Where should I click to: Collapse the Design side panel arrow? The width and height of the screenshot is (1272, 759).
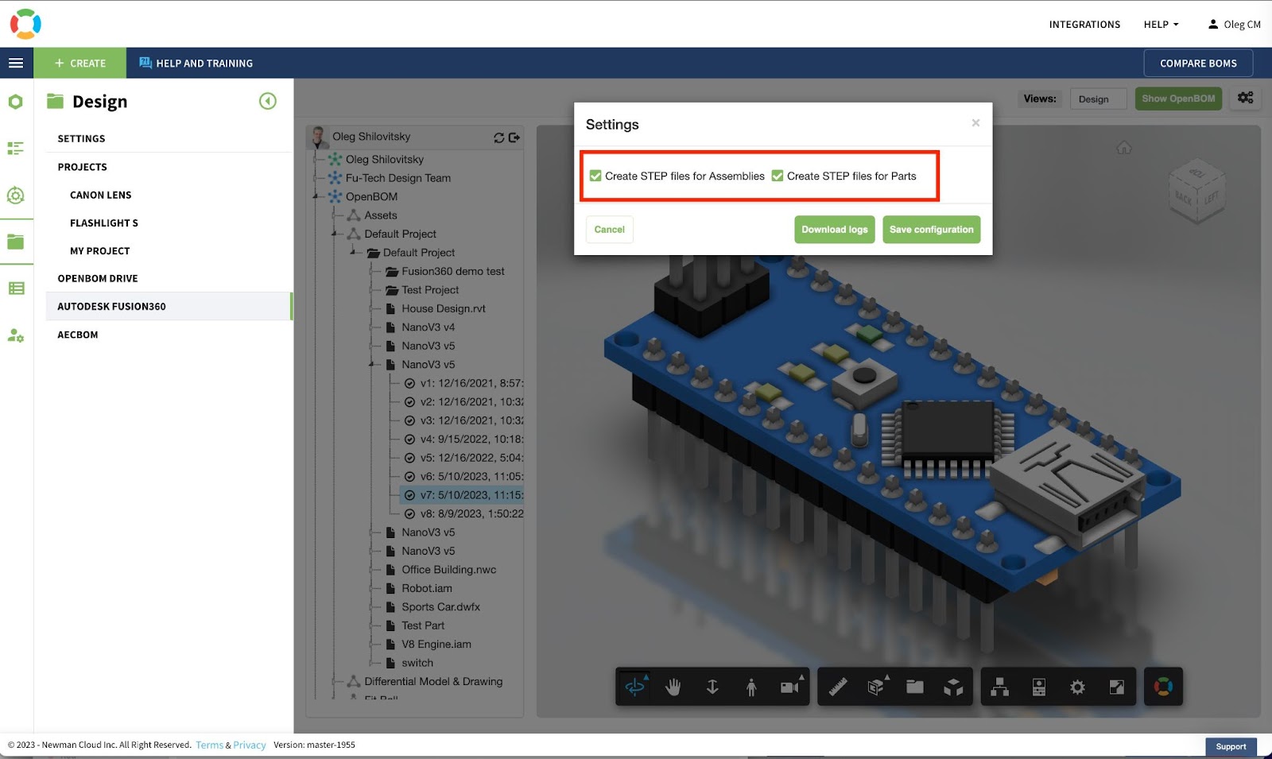[x=268, y=101]
